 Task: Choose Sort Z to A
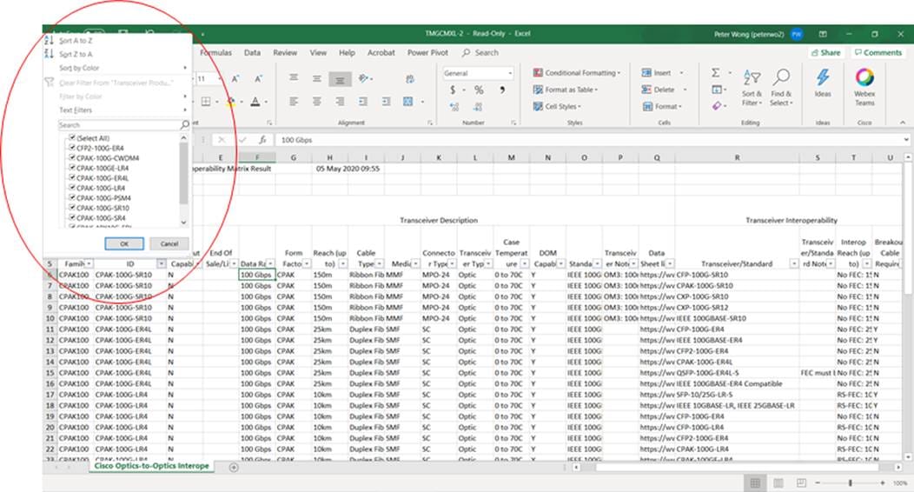coord(76,54)
